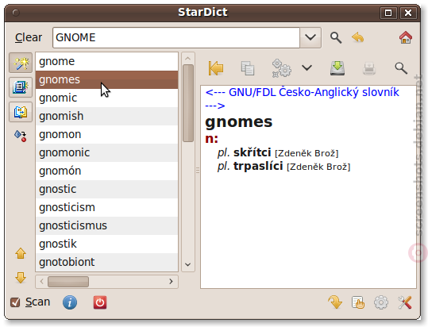The image size is (428, 327).
Task: Expand the search field history dropdown
Action: (x=310, y=37)
